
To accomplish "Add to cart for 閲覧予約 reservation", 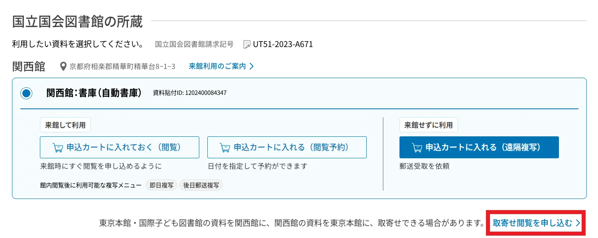I will (287, 148).
